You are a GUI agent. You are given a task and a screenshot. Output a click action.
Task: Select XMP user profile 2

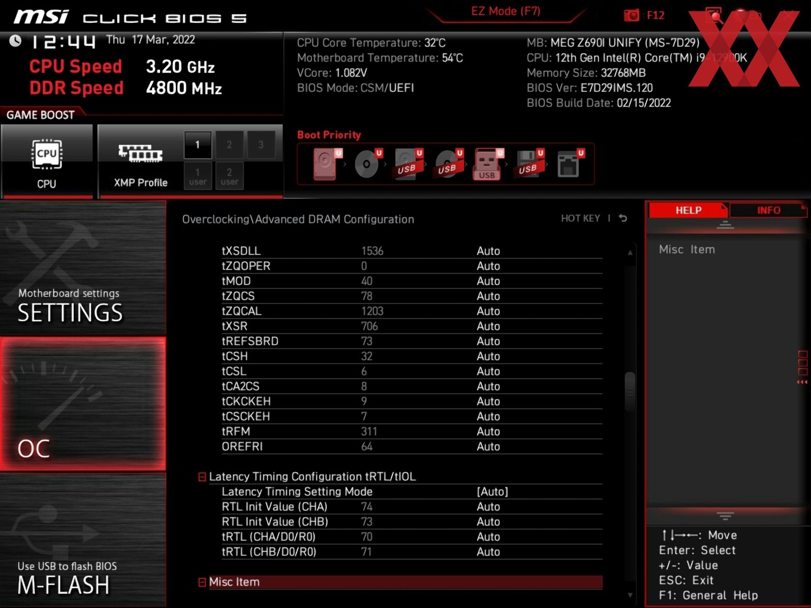point(229,176)
